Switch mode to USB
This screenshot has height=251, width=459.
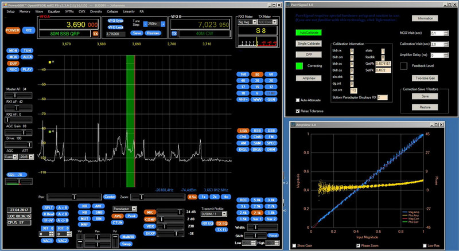coord(257,131)
